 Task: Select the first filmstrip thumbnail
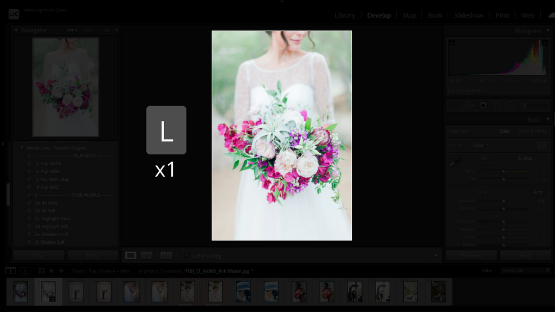pyautogui.click(x=21, y=292)
